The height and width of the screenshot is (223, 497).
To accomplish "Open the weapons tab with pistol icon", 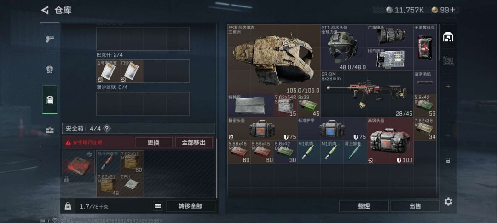I will 50,39.
